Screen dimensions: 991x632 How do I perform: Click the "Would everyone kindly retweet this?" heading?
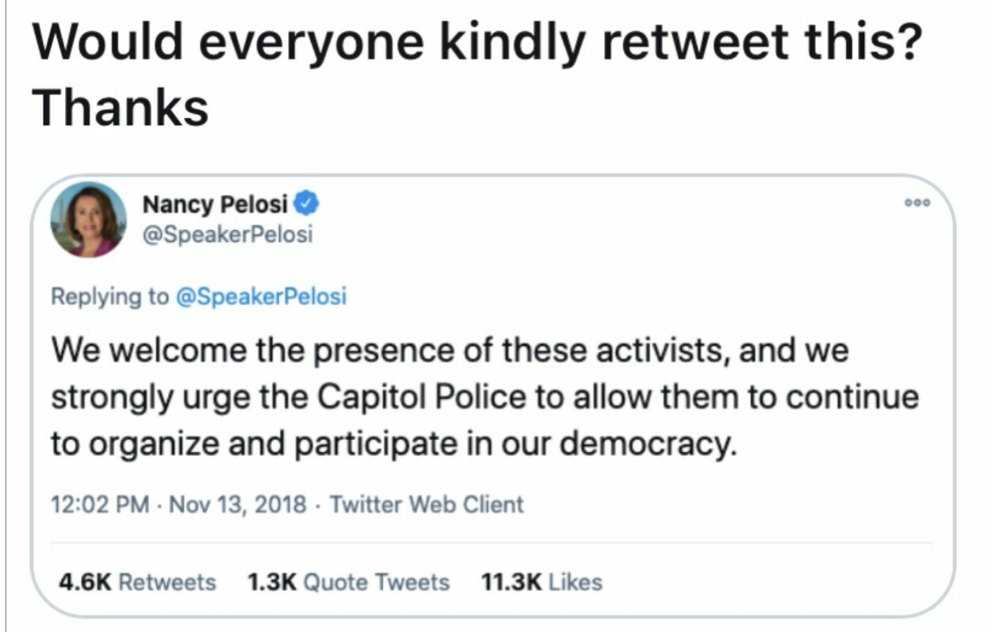(476, 41)
